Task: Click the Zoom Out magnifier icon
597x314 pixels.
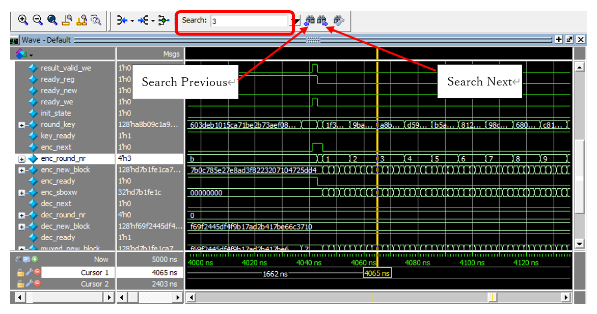Action: [37, 20]
